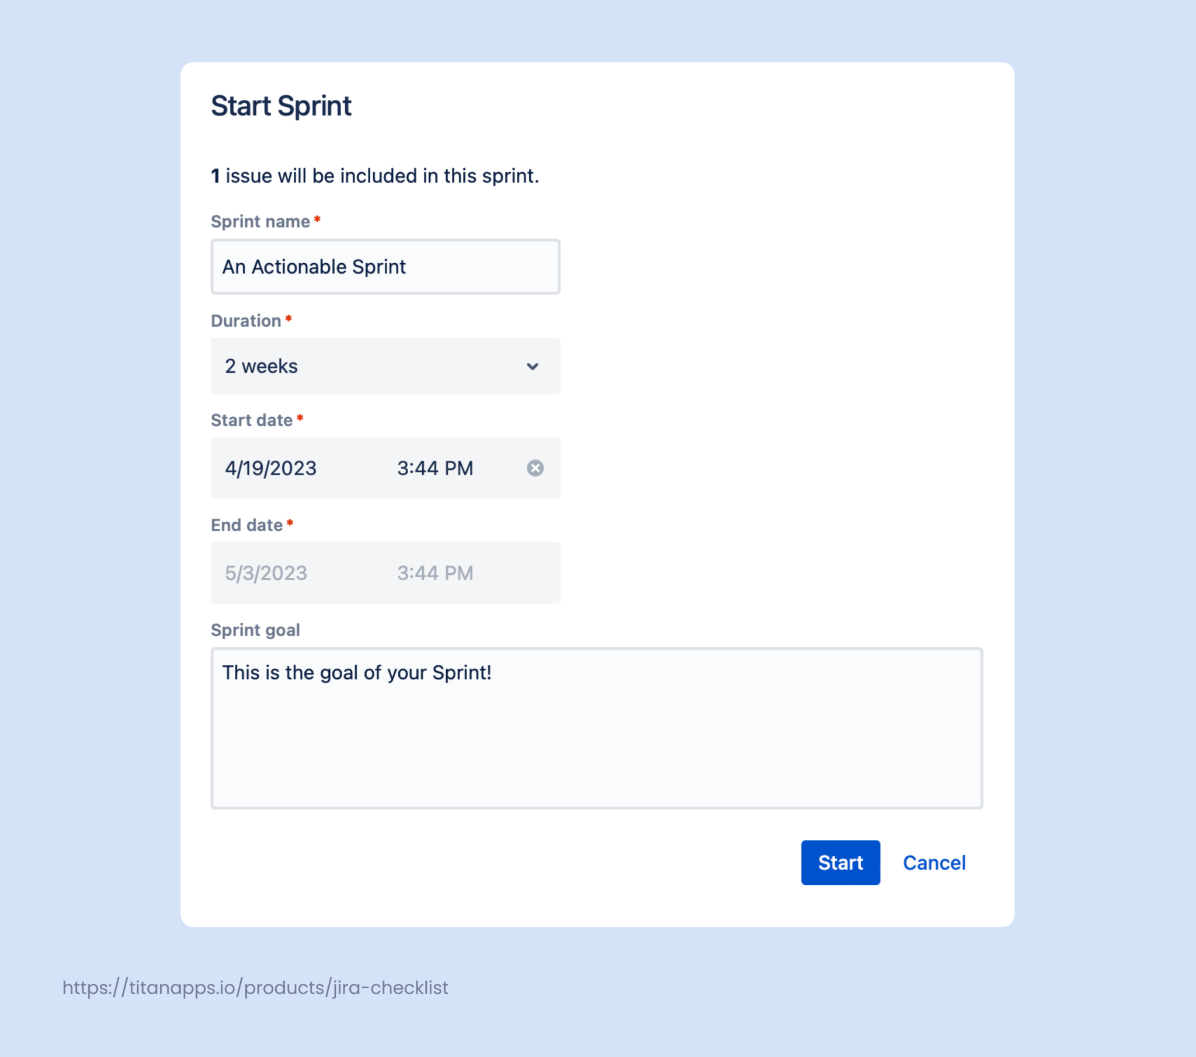This screenshot has width=1196, height=1057.
Task: Select the Sprint name required label
Action: click(262, 222)
